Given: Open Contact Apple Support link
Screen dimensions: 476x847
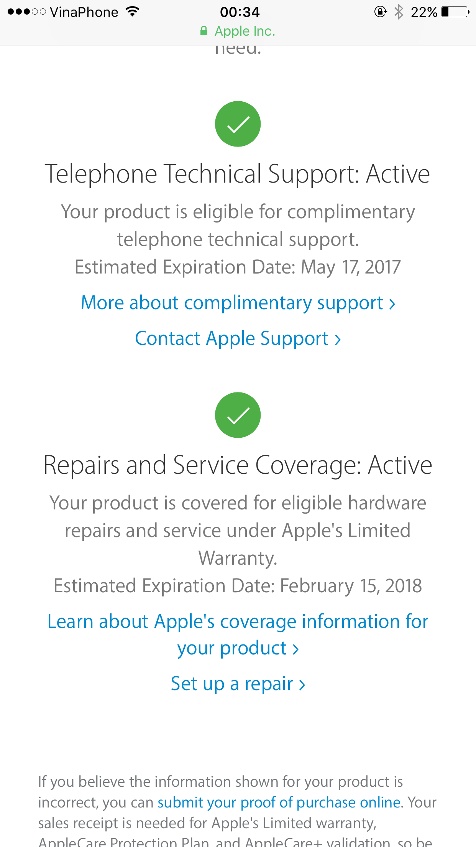Looking at the screenshot, I should 238,339.
